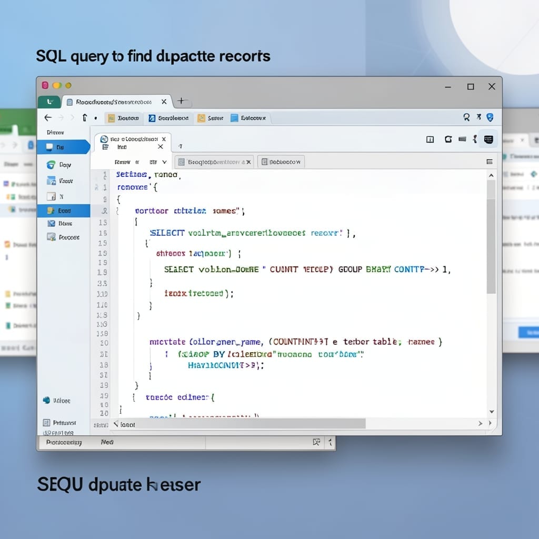Click the editor scroll down arrow
The image size is (539, 539).
492,412
